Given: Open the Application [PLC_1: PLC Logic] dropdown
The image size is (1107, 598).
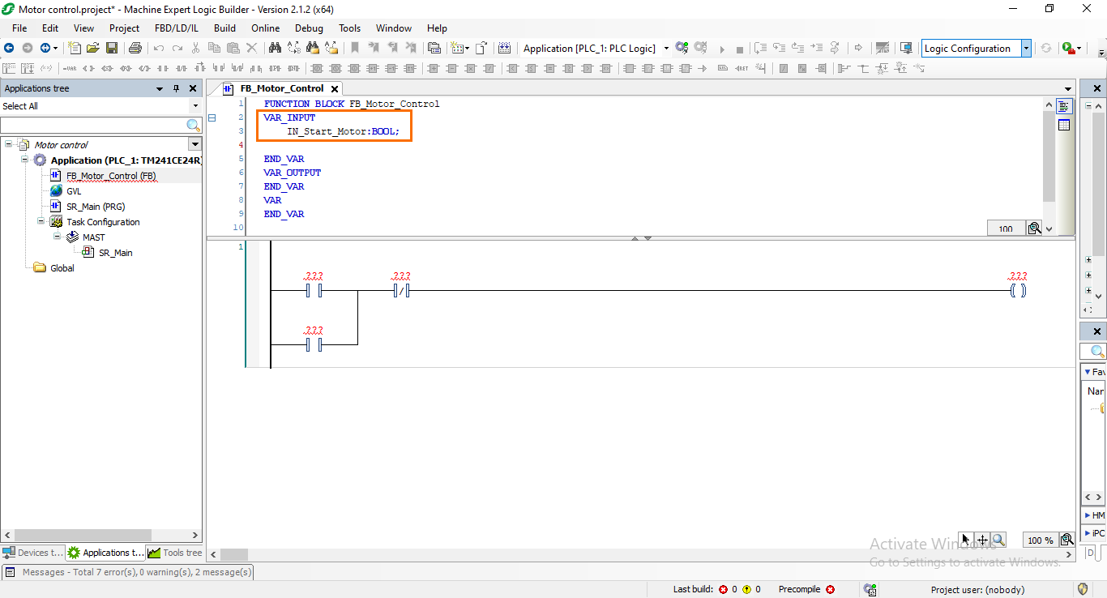Looking at the screenshot, I should click(666, 49).
